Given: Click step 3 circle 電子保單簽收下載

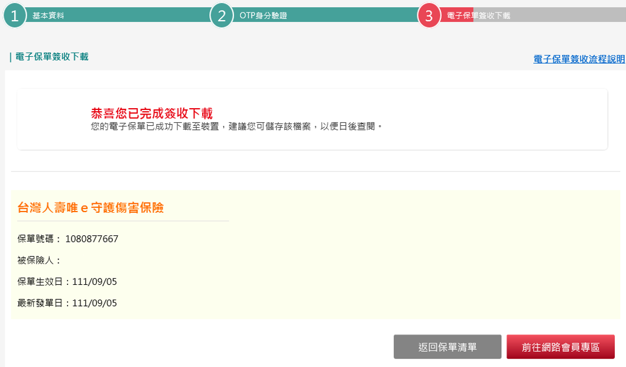Looking at the screenshot, I should tap(429, 15).
